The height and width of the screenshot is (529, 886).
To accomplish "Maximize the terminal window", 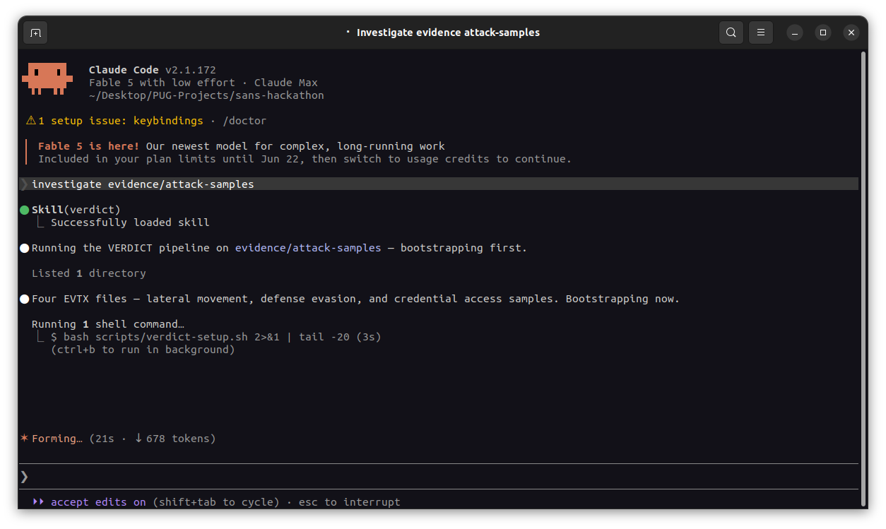I will pos(823,32).
